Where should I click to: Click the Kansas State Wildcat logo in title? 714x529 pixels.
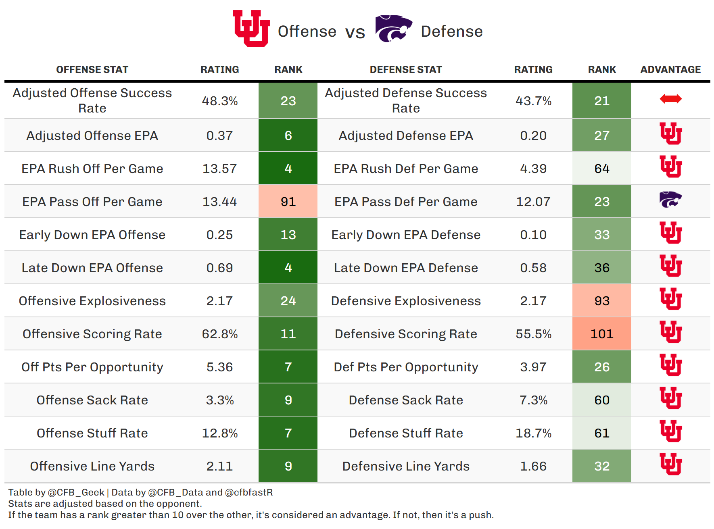point(393,29)
